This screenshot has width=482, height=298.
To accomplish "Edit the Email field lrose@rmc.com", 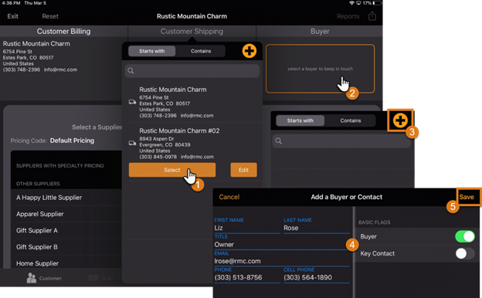I will coord(282,261).
